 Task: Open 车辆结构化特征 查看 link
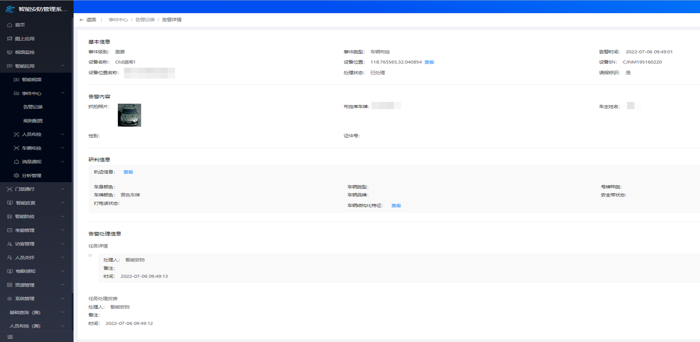click(x=396, y=206)
